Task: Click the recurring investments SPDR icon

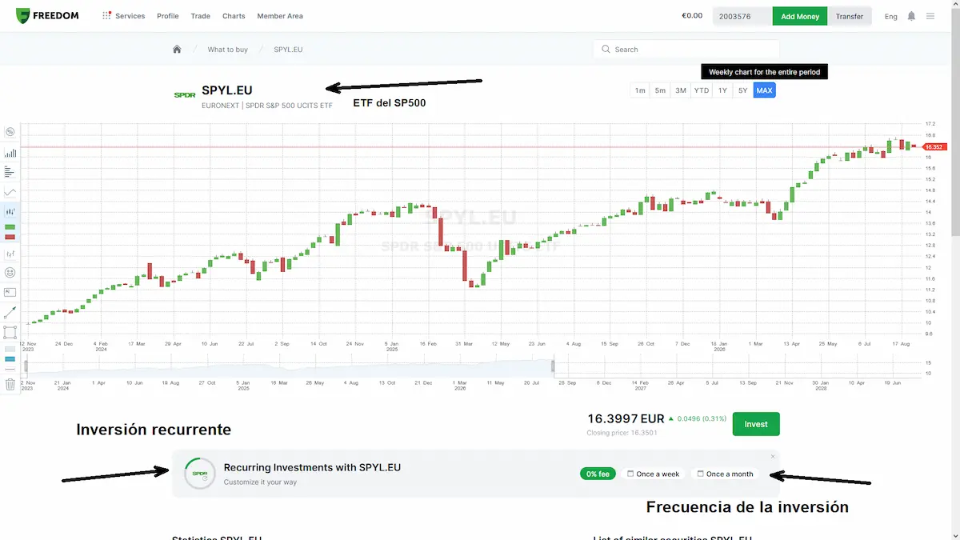Action: (x=199, y=474)
